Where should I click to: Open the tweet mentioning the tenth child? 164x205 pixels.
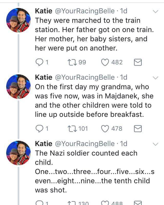pos(94,172)
